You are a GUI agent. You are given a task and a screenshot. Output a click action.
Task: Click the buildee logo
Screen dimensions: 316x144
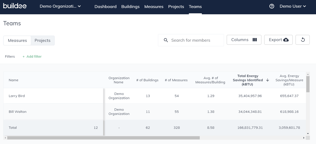pyautogui.click(x=15, y=6)
